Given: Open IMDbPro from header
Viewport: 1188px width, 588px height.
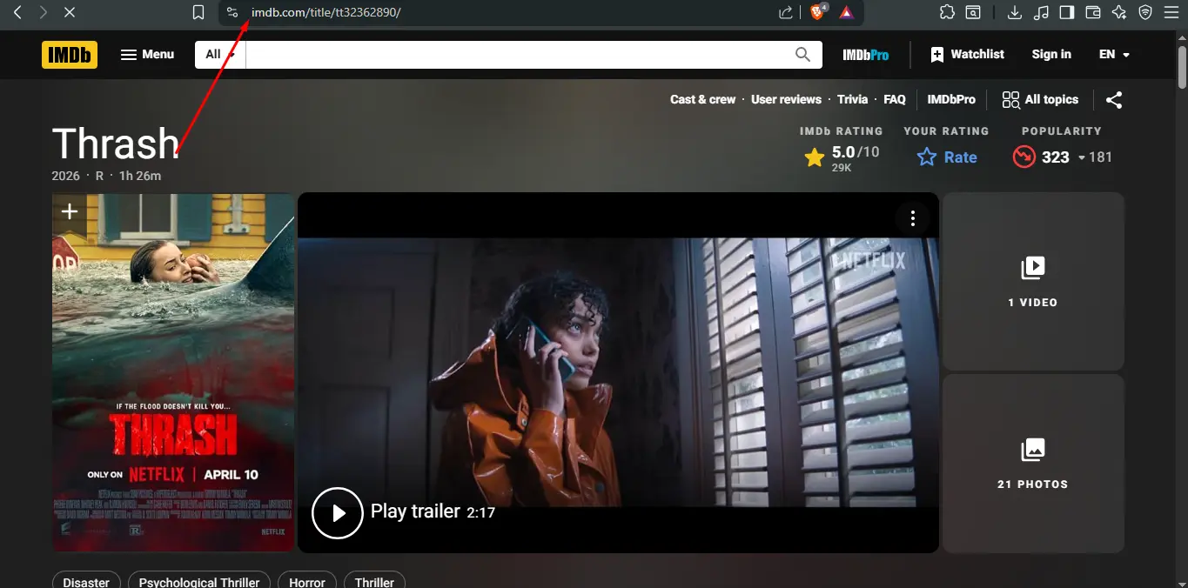Looking at the screenshot, I should point(866,55).
